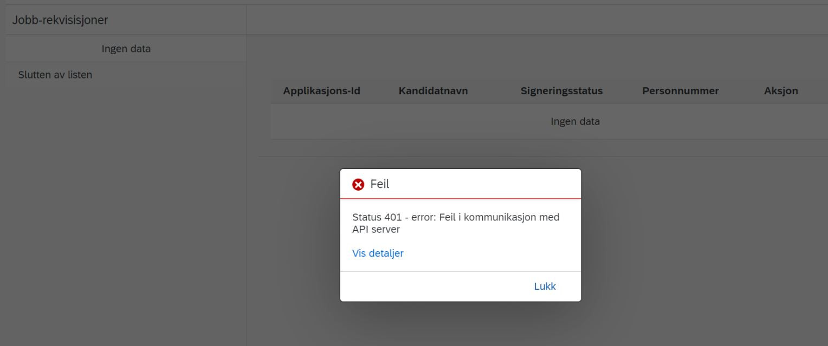Click the Jobb-rekvisisjoner panel heading
Image resolution: width=828 pixels, height=346 pixels.
click(60, 20)
